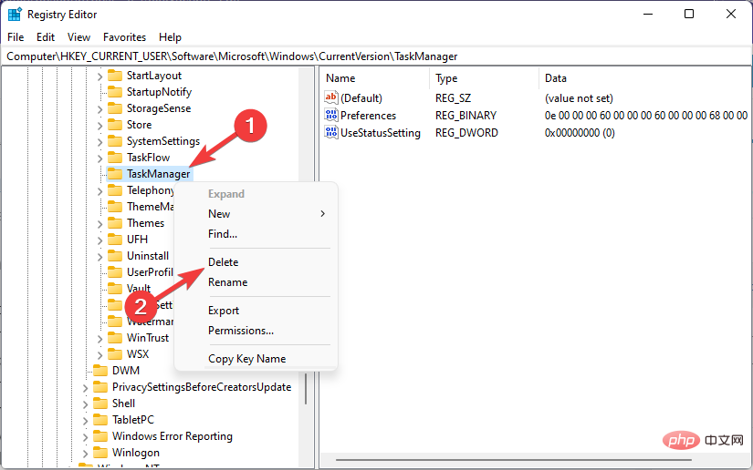753x470 pixels.
Task: Click the UFH folder icon
Action: pyautogui.click(x=115, y=239)
